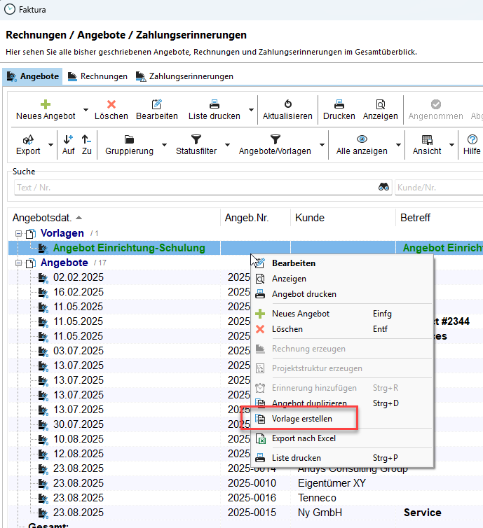
Task: Select Vorlage erstellen in context menu
Action: (x=301, y=419)
